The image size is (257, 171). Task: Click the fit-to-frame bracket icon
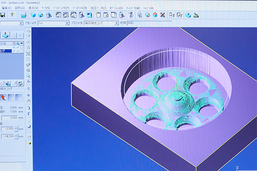tap(28, 54)
